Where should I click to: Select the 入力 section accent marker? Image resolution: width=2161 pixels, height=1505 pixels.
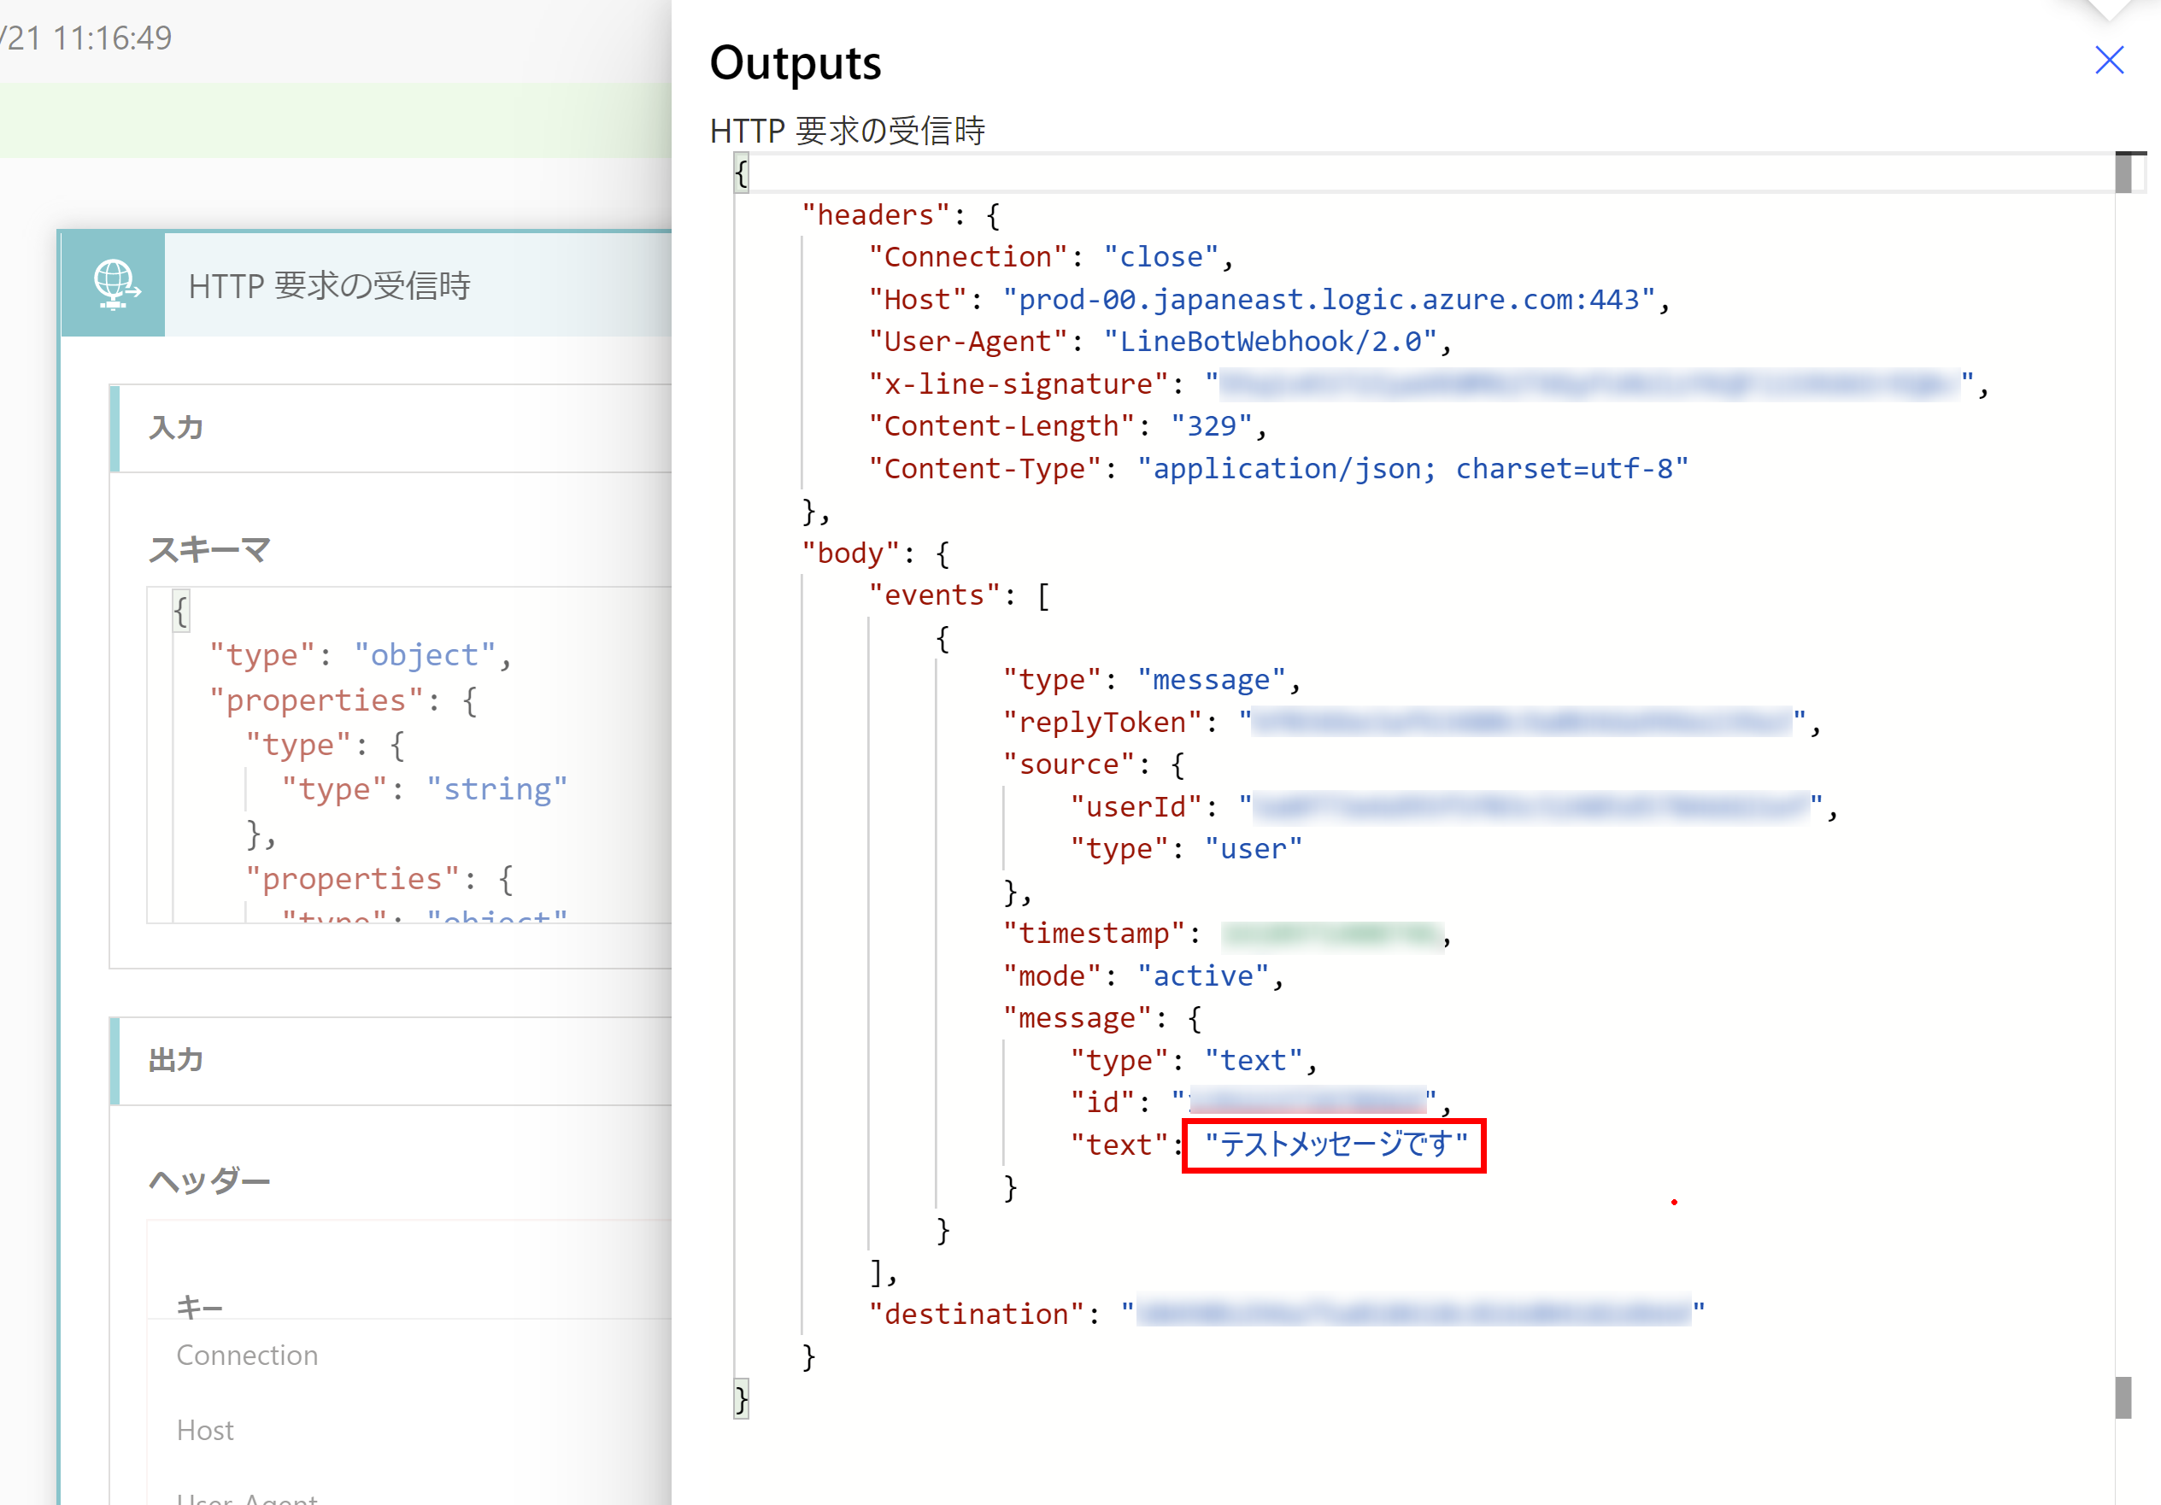click(x=115, y=428)
